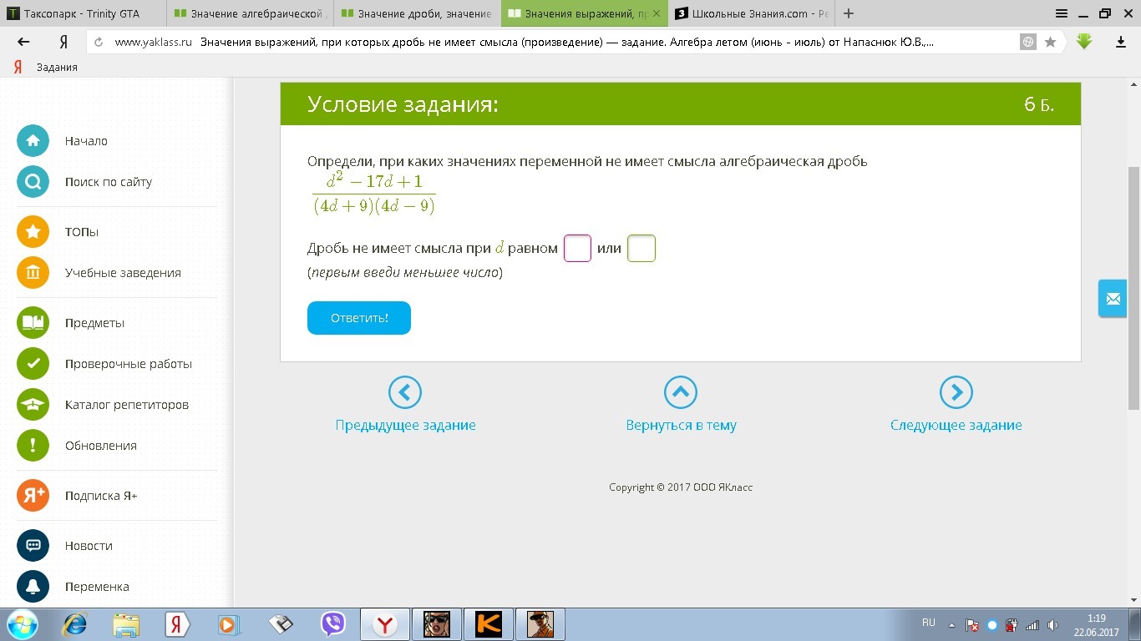Follow the Вернуться в тему link
1141x641 pixels.
[x=681, y=425]
